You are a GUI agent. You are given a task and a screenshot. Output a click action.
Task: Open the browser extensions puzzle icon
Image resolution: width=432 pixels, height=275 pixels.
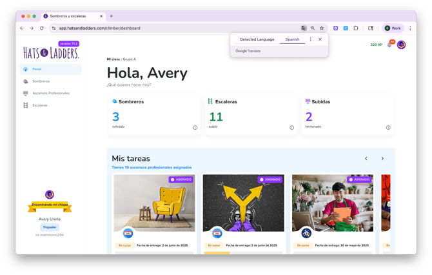pyautogui.click(x=356, y=28)
